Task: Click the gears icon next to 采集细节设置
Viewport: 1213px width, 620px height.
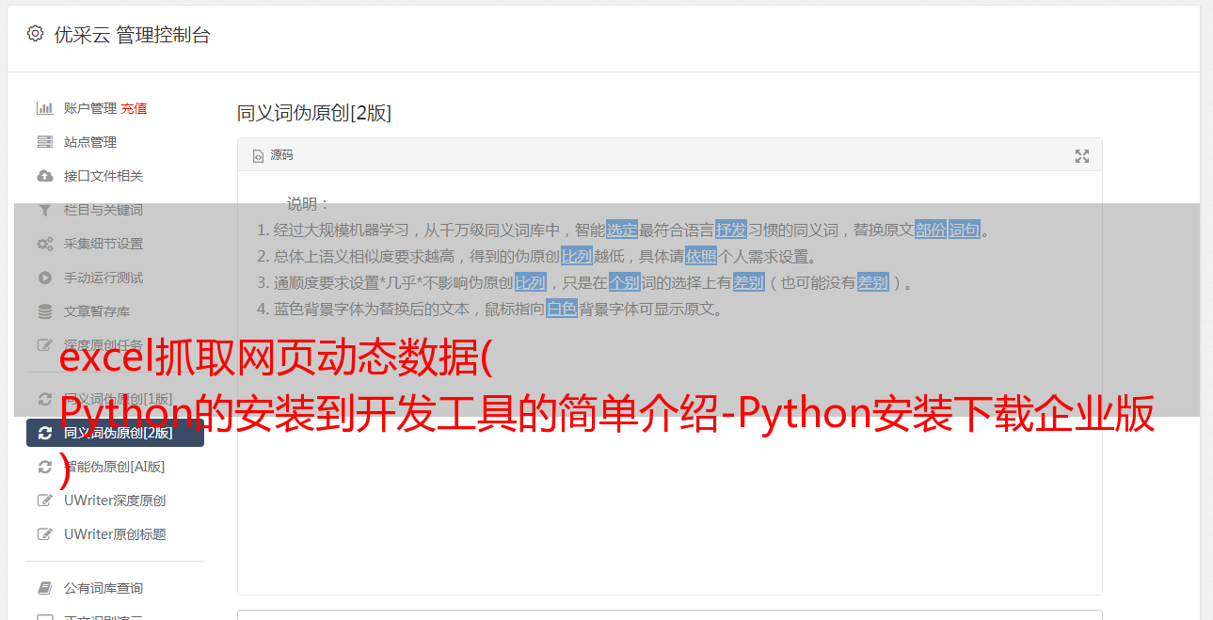Action: click(x=44, y=244)
